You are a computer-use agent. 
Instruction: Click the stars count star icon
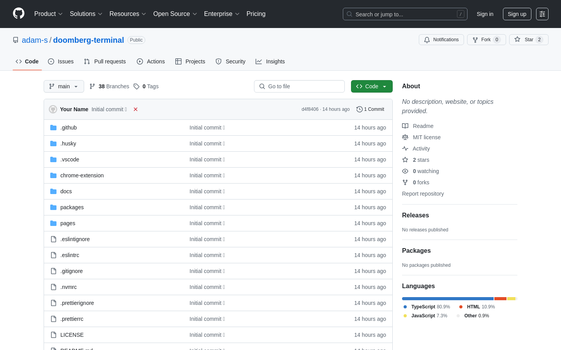(x=405, y=160)
